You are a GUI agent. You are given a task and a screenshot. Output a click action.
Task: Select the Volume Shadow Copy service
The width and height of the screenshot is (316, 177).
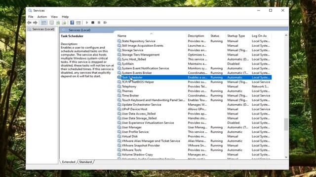click(194, 154)
